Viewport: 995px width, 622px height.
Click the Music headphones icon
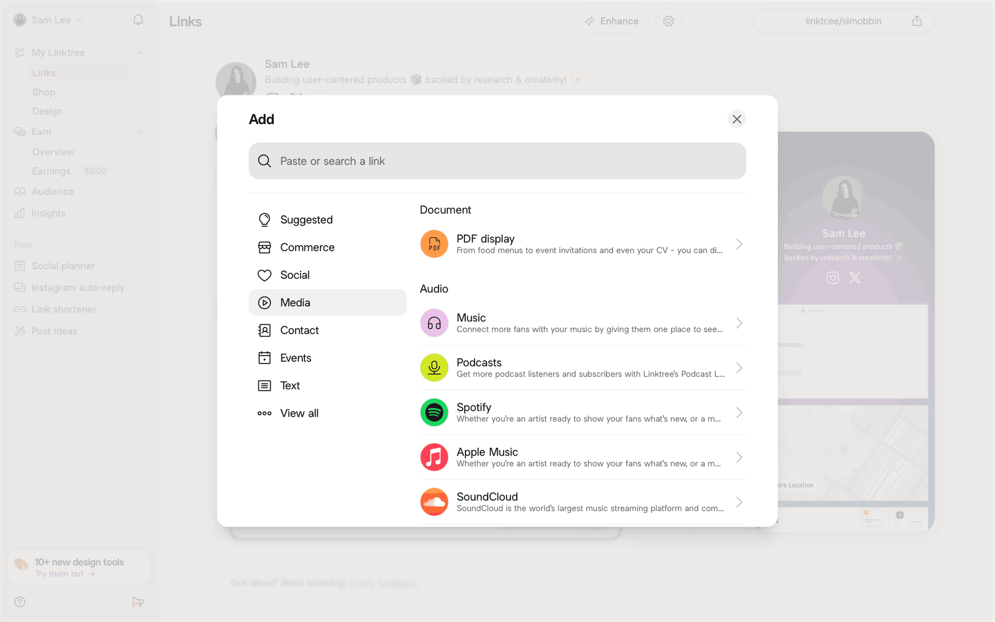click(434, 323)
